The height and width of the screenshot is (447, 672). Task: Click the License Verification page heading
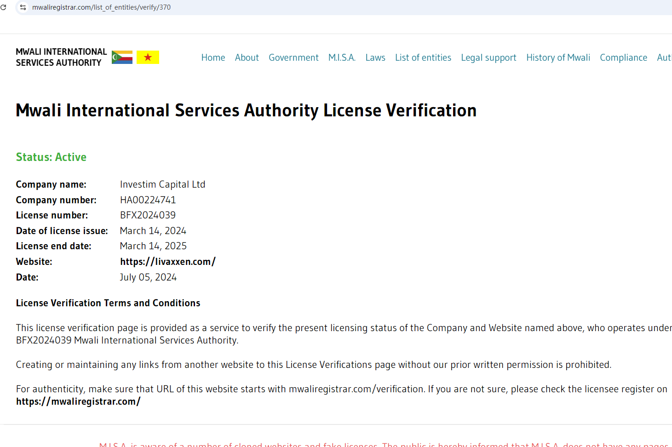(x=246, y=110)
